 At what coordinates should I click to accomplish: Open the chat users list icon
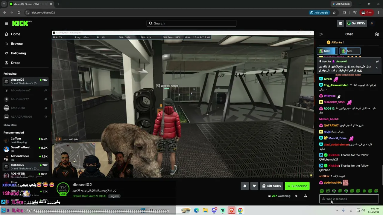pos(377,34)
